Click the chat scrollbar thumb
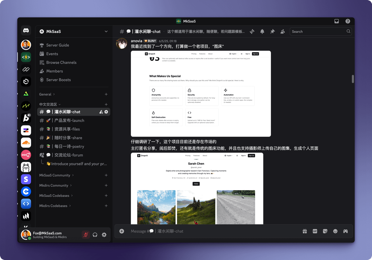This screenshot has height=260, width=372. [x=353, y=79]
